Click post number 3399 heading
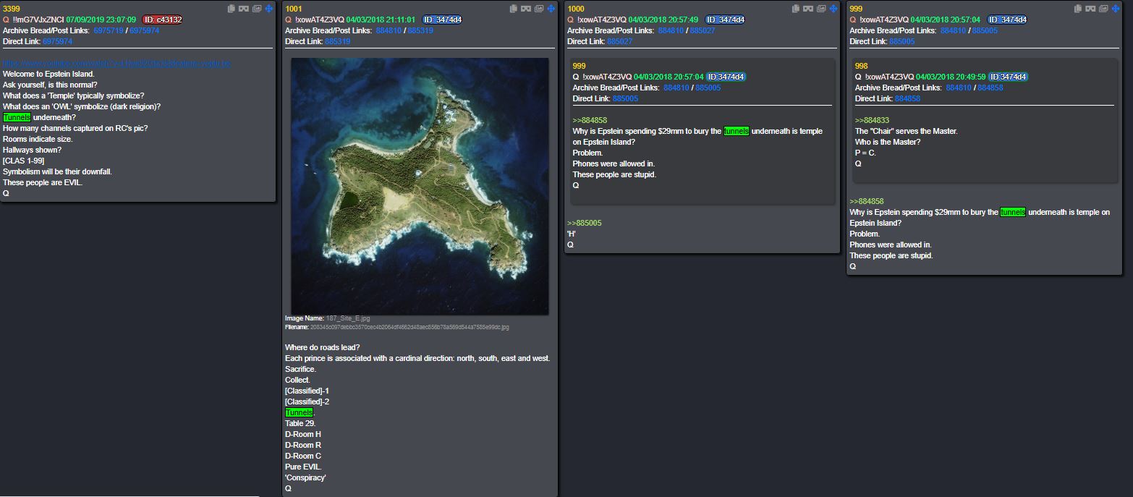The width and height of the screenshot is (1133, 497). point(12,9)
